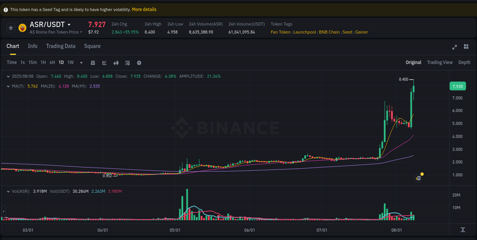
Task: Open extra timeframe options dropdown after 1W
Action: 81,62
